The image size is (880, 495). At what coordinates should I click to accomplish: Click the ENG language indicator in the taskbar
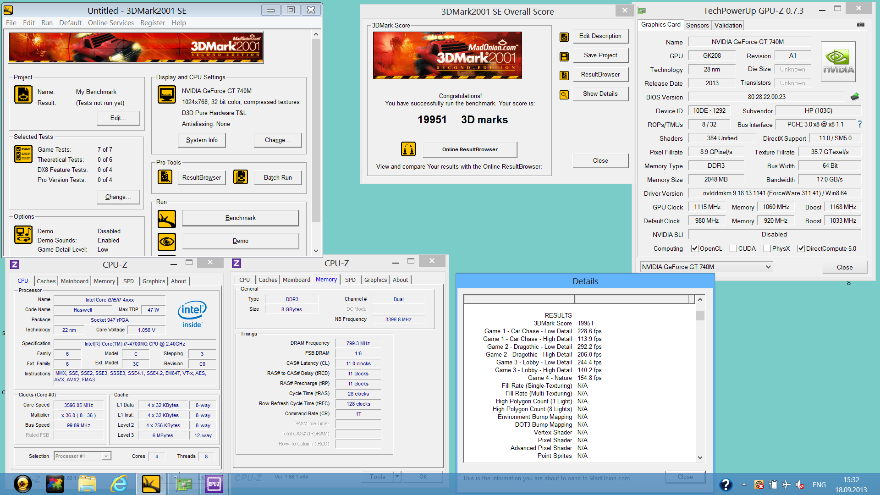tap(819, 484)
